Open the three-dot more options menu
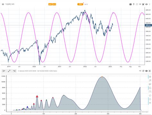 (149, 4)
